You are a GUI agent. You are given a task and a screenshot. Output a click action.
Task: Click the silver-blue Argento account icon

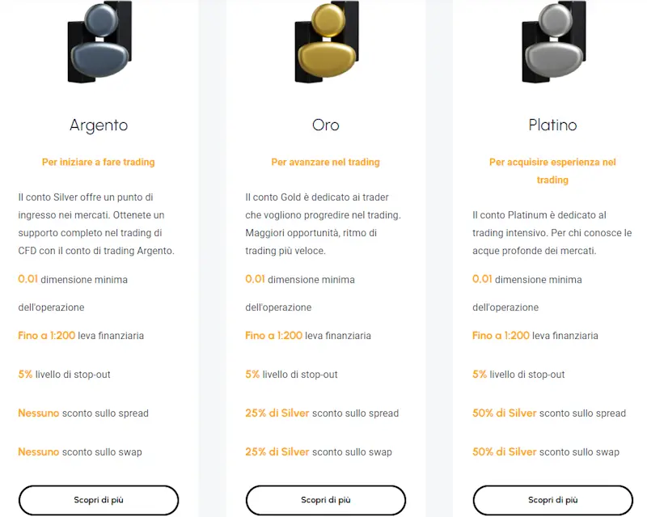(99, 41)
